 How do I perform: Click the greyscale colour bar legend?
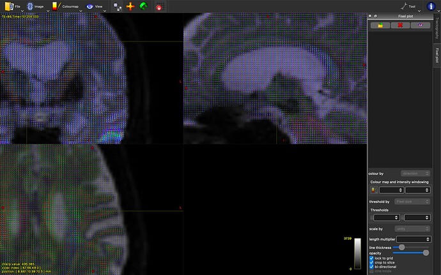tap(357, 253)
